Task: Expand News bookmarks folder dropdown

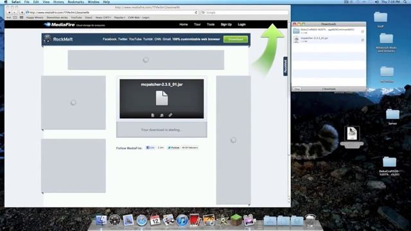Action: click(103, 17)
